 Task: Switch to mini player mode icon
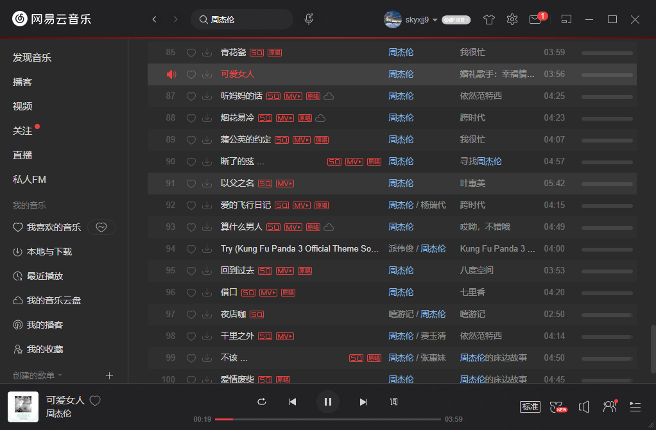coord(566,19)
